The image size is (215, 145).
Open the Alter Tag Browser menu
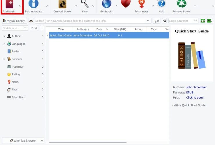coord(23,141)
